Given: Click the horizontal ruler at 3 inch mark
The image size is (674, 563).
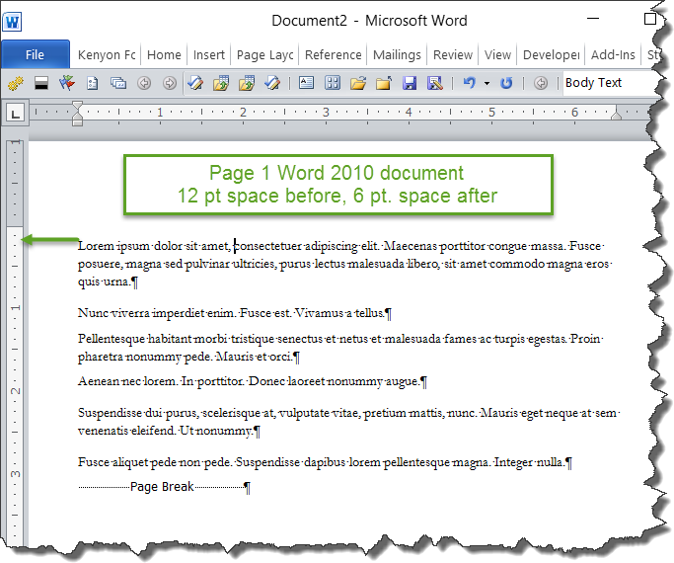Looking at the screenshot, I should tap(326, 113).
